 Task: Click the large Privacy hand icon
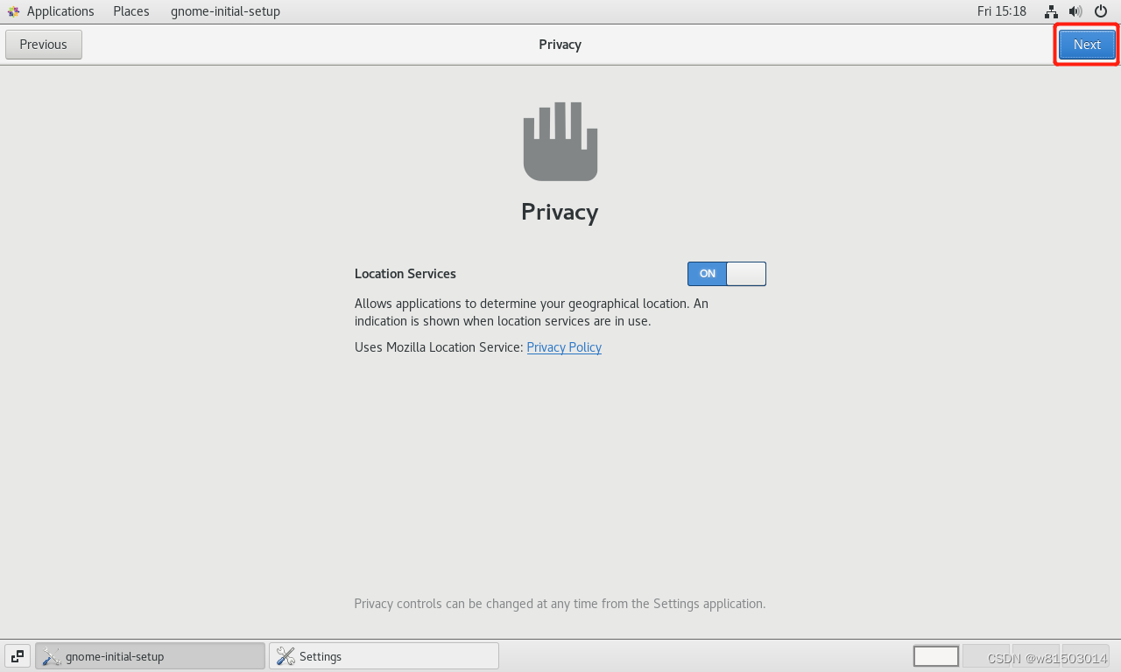[560, 141]
